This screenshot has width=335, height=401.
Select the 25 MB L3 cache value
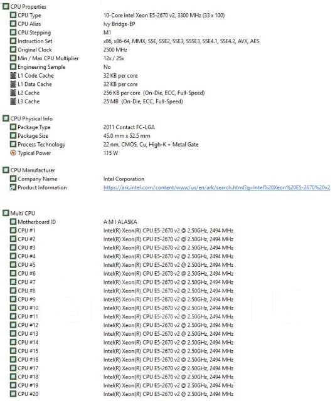tap(143, 102)
